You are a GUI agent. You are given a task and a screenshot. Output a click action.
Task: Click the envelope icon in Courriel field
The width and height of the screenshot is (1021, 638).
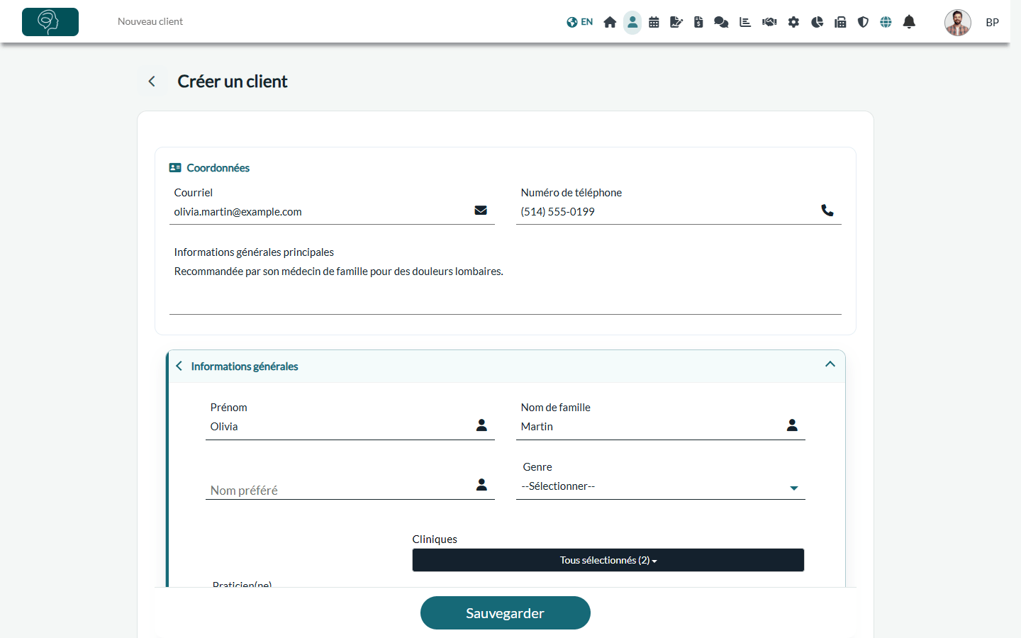[x=481, y=211]
